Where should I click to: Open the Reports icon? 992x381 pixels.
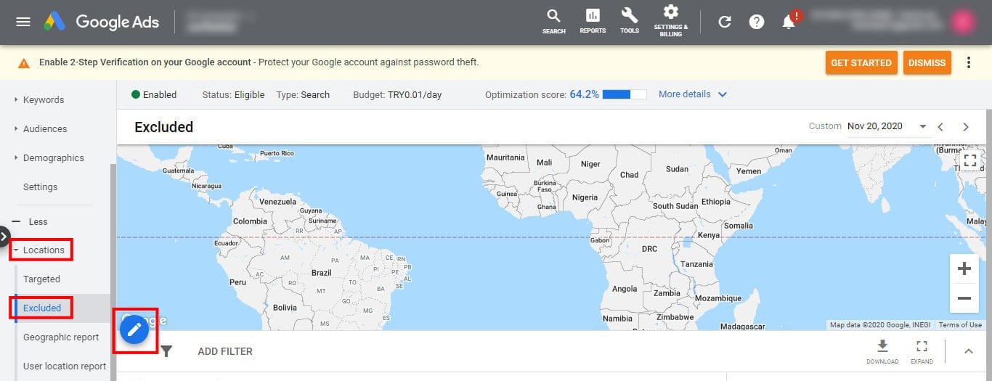click(593, 17)
